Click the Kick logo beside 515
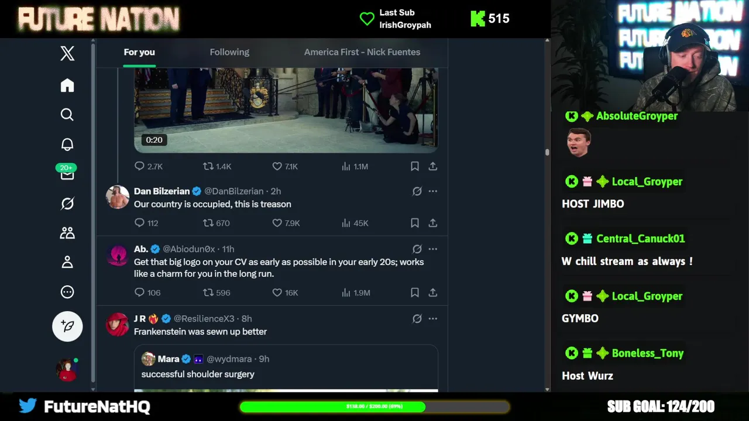Screen dimensions: 749x421 478,19
